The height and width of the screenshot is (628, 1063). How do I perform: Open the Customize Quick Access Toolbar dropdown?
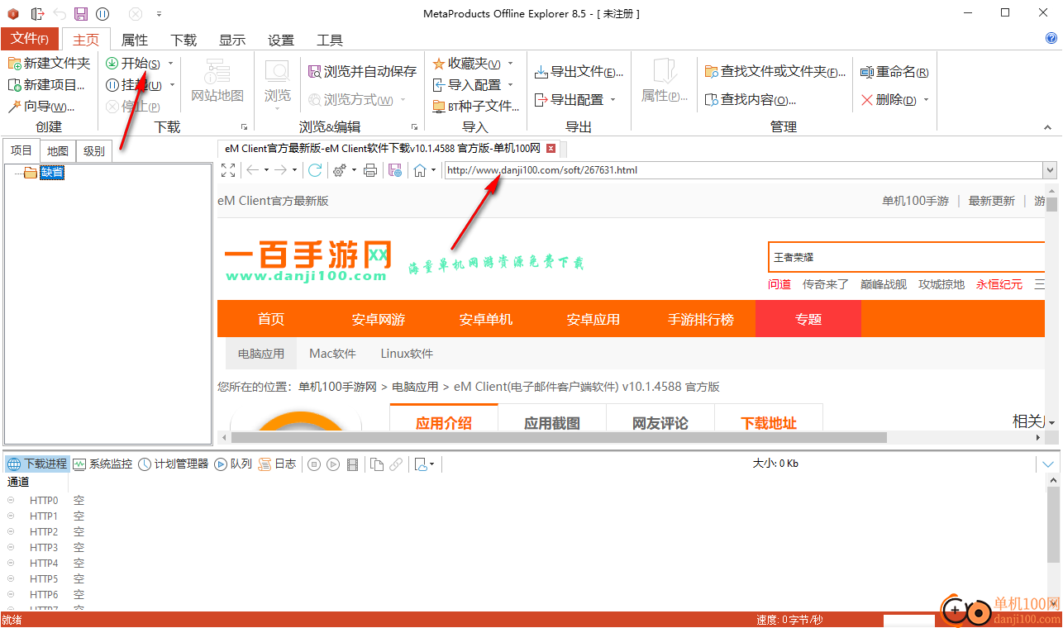tap(159, 14)
